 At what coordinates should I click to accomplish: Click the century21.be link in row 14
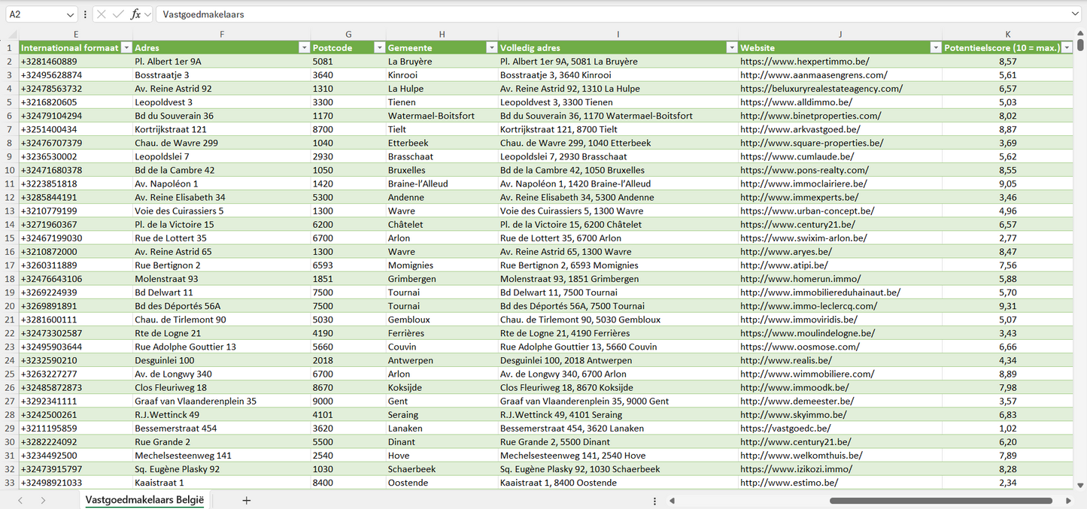797,224
